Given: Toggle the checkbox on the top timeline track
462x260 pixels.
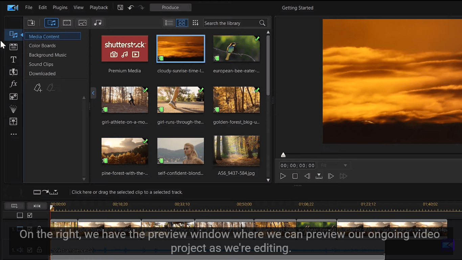Looking at the screenshot, I should click(30, 215).
